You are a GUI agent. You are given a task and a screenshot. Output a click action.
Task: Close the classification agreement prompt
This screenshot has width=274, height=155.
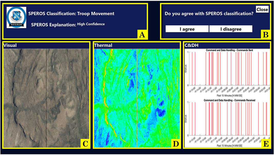(x=262, y=9)
